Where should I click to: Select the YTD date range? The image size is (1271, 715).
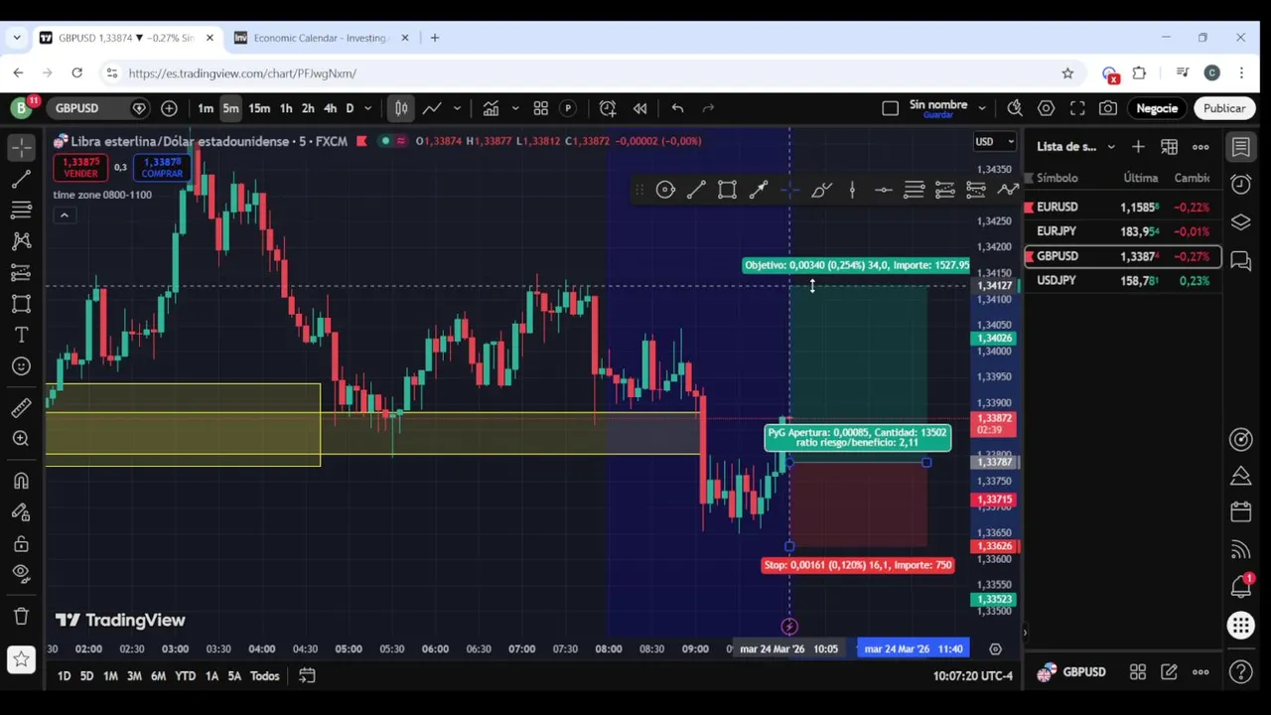185,676
